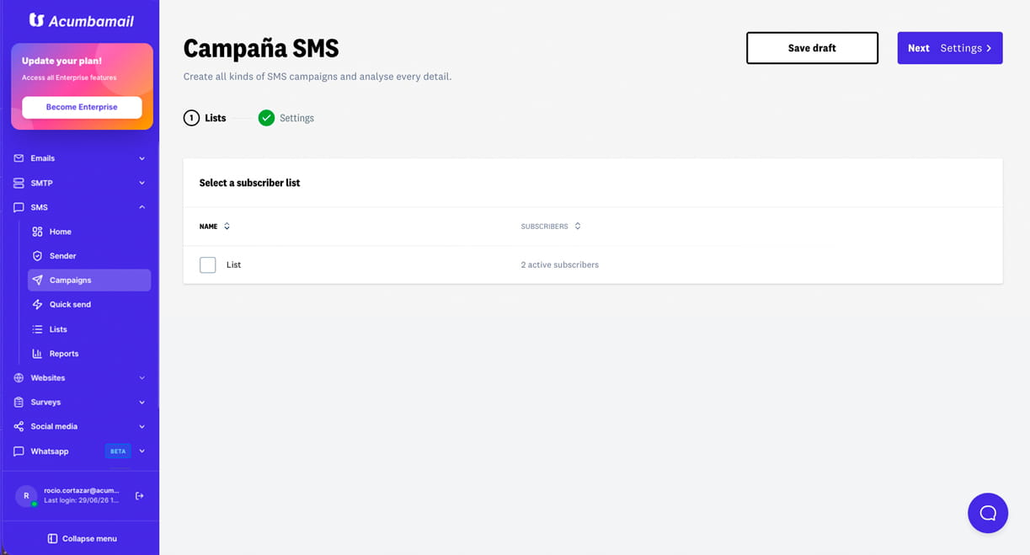Select the Quick send lightning icon
Viewport: 1030px width, 555px height.
37,304
